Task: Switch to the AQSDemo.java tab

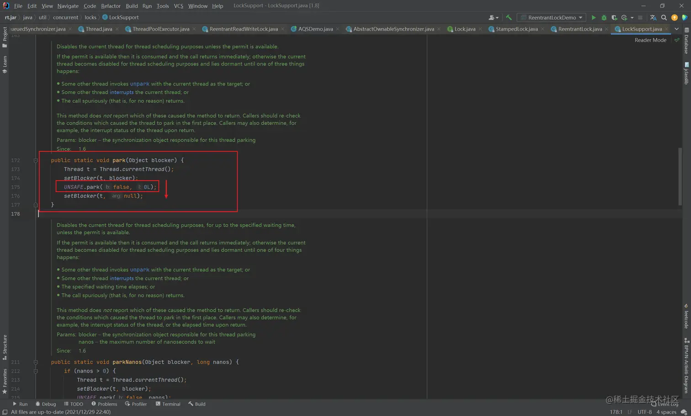Action: coord(315,29)
